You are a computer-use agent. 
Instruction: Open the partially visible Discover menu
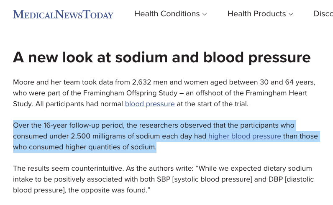click(323, 14)
